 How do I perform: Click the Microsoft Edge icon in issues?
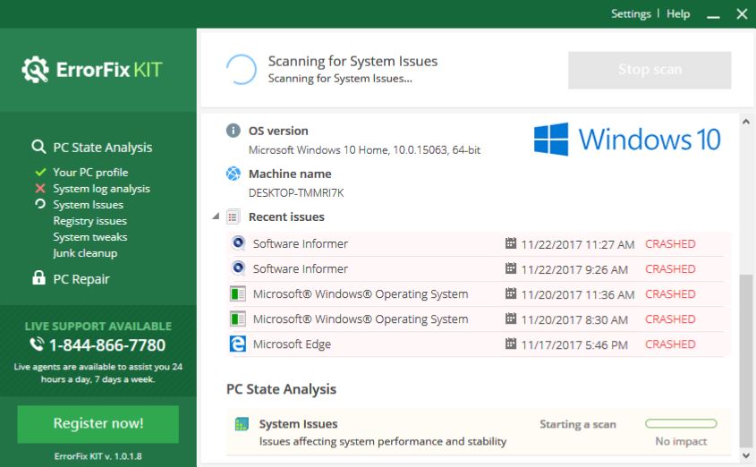point(238,344)
